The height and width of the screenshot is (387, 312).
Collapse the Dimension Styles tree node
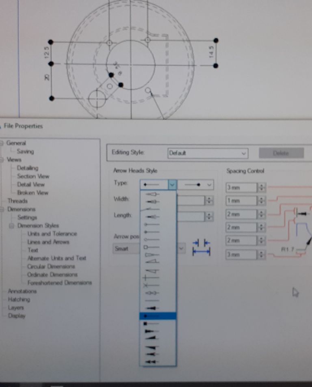tap(12, 225)
